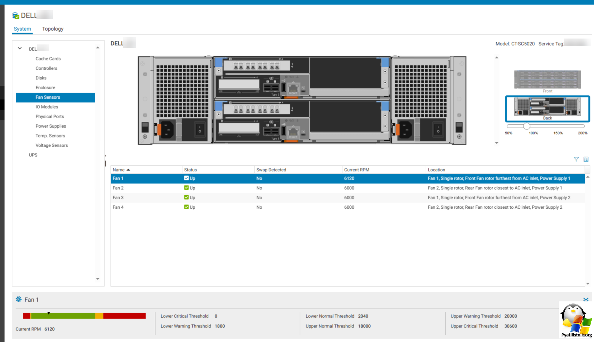
Task: Select Disks in the navigation tree
Action: coord(41,78)
